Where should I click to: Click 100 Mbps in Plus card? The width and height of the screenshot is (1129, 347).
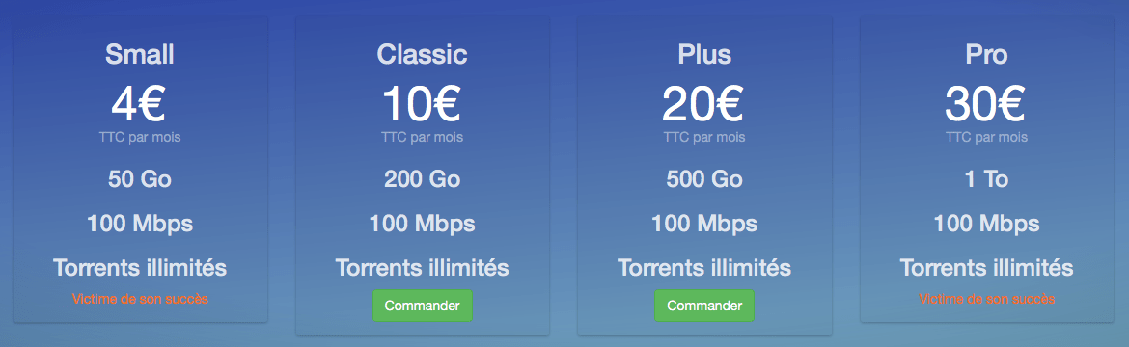point(704,224)
